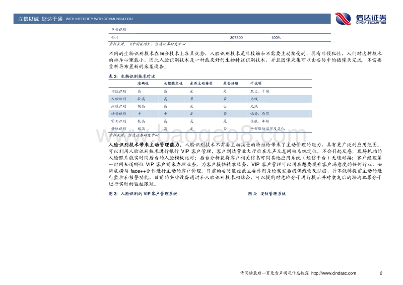The height and width of the screenshot is (285, 403).
Task: Click the 资料来源 note below table 2
Action: tap(134, 135)
